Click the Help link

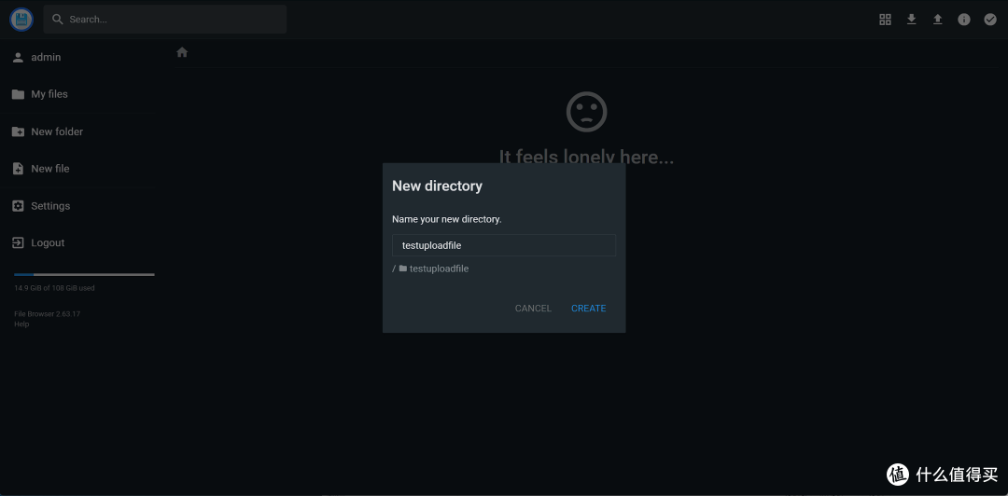pos(21,324)
